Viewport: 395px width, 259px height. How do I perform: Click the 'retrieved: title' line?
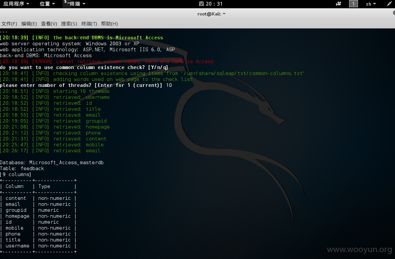(51, 109)
